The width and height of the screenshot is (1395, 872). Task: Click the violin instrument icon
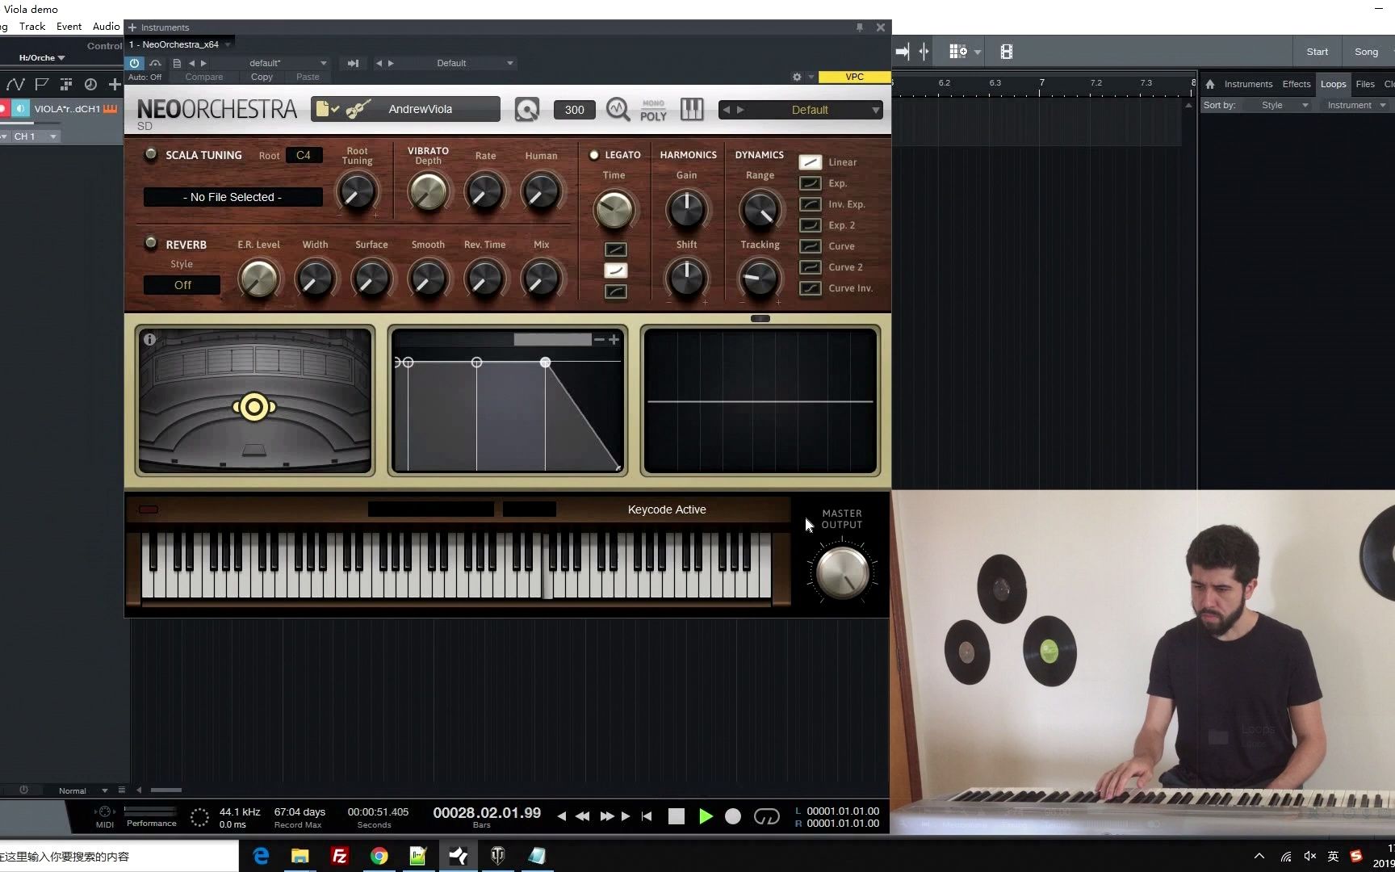(358, 109)
